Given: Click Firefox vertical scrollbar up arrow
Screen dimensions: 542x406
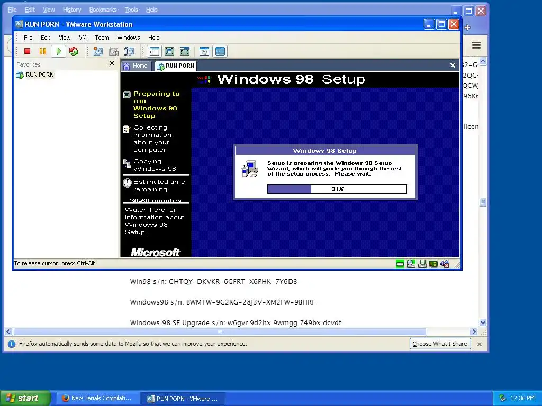Looking at the screenshot, I should (483, 61).
